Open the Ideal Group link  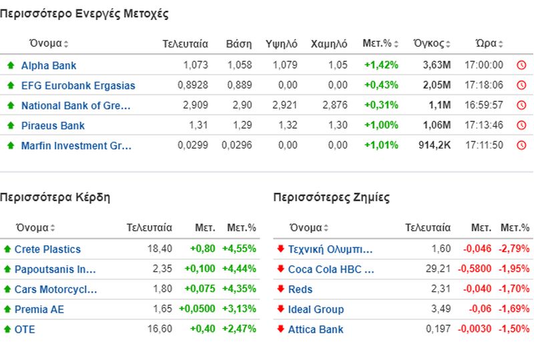click(316, 309)
